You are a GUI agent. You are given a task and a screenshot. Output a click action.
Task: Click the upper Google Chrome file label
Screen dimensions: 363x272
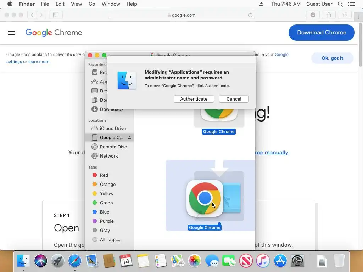coord(219,132)
